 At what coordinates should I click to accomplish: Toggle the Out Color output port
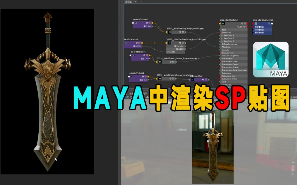(248, 27)
